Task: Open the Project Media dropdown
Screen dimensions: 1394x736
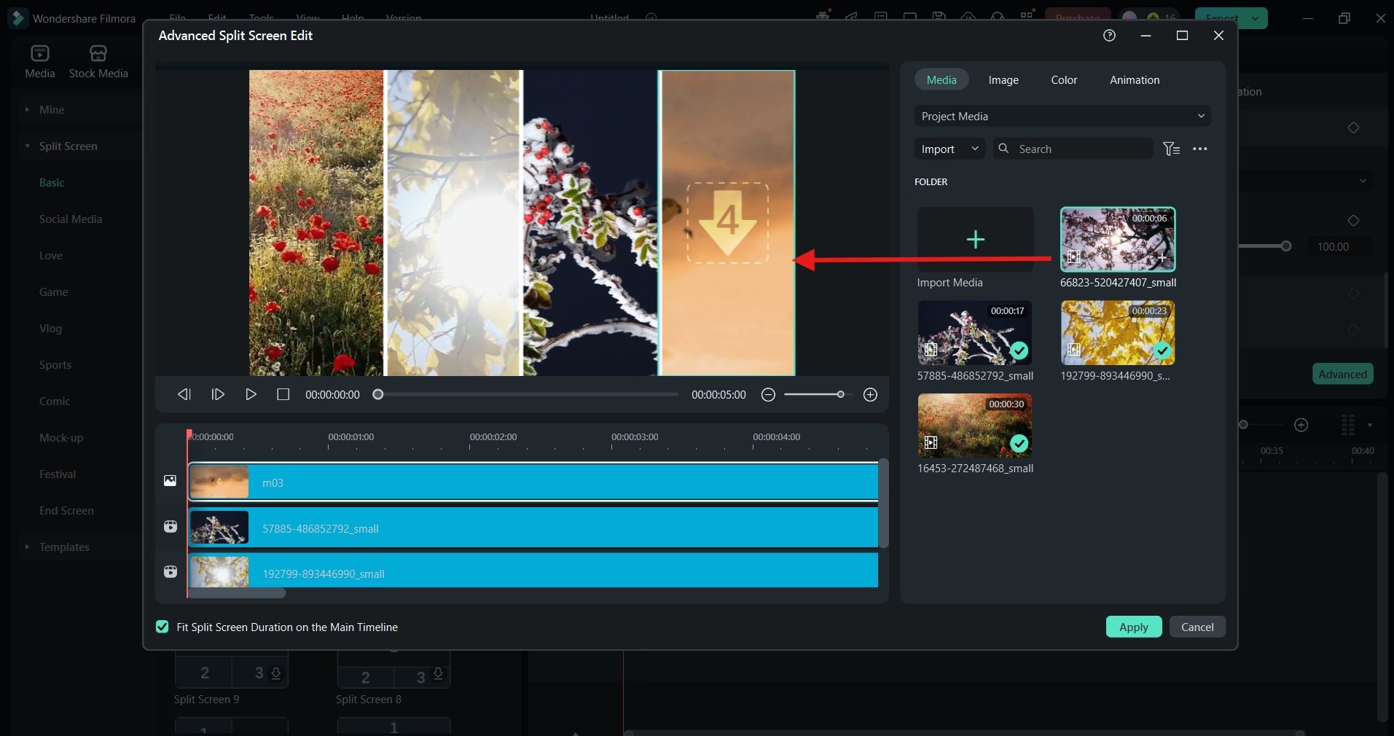Action: (x=1062, y=116)
